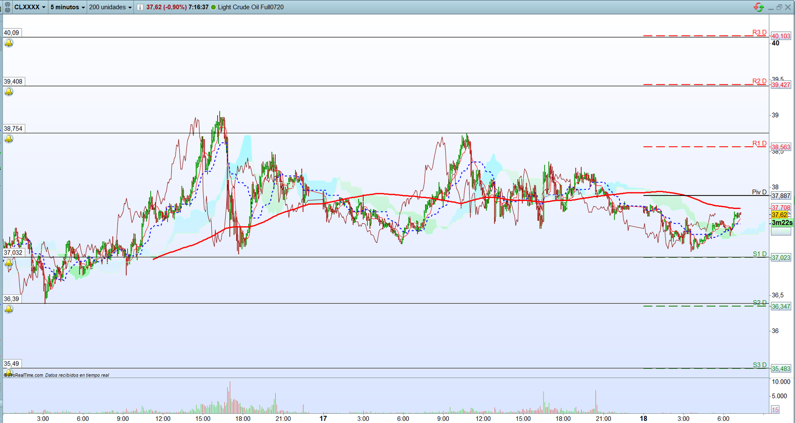Viewport: 795px width, 423px height.
Task: Select the 37,032 horizontal line label
Action: coord(13,253)
